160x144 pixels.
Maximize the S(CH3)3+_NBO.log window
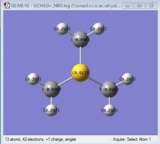pos(139,6)
